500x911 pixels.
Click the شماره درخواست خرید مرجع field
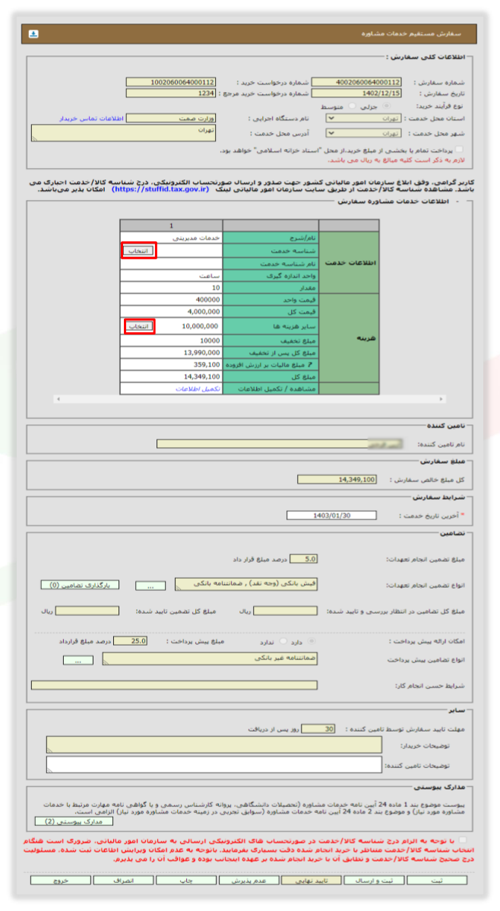point(171,93)
